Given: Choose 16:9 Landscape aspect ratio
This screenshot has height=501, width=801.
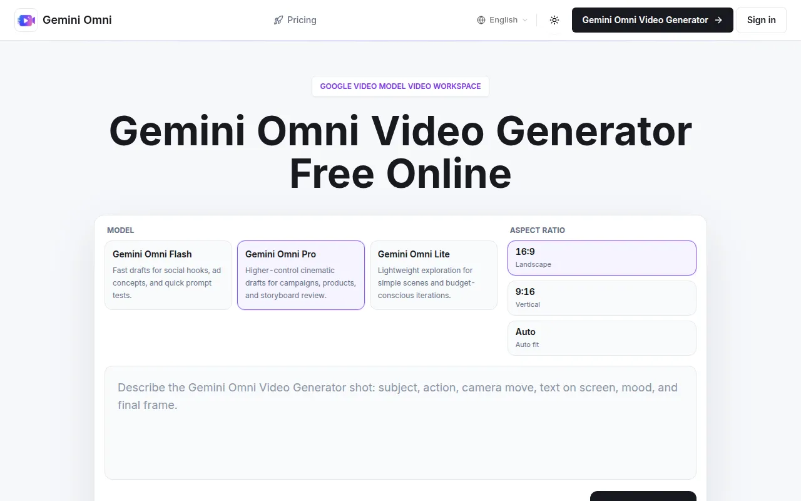Looking at the screenshot, I should (602, 258).
